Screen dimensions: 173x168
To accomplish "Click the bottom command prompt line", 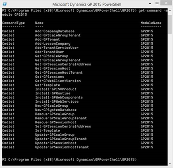I will (69, 160).
